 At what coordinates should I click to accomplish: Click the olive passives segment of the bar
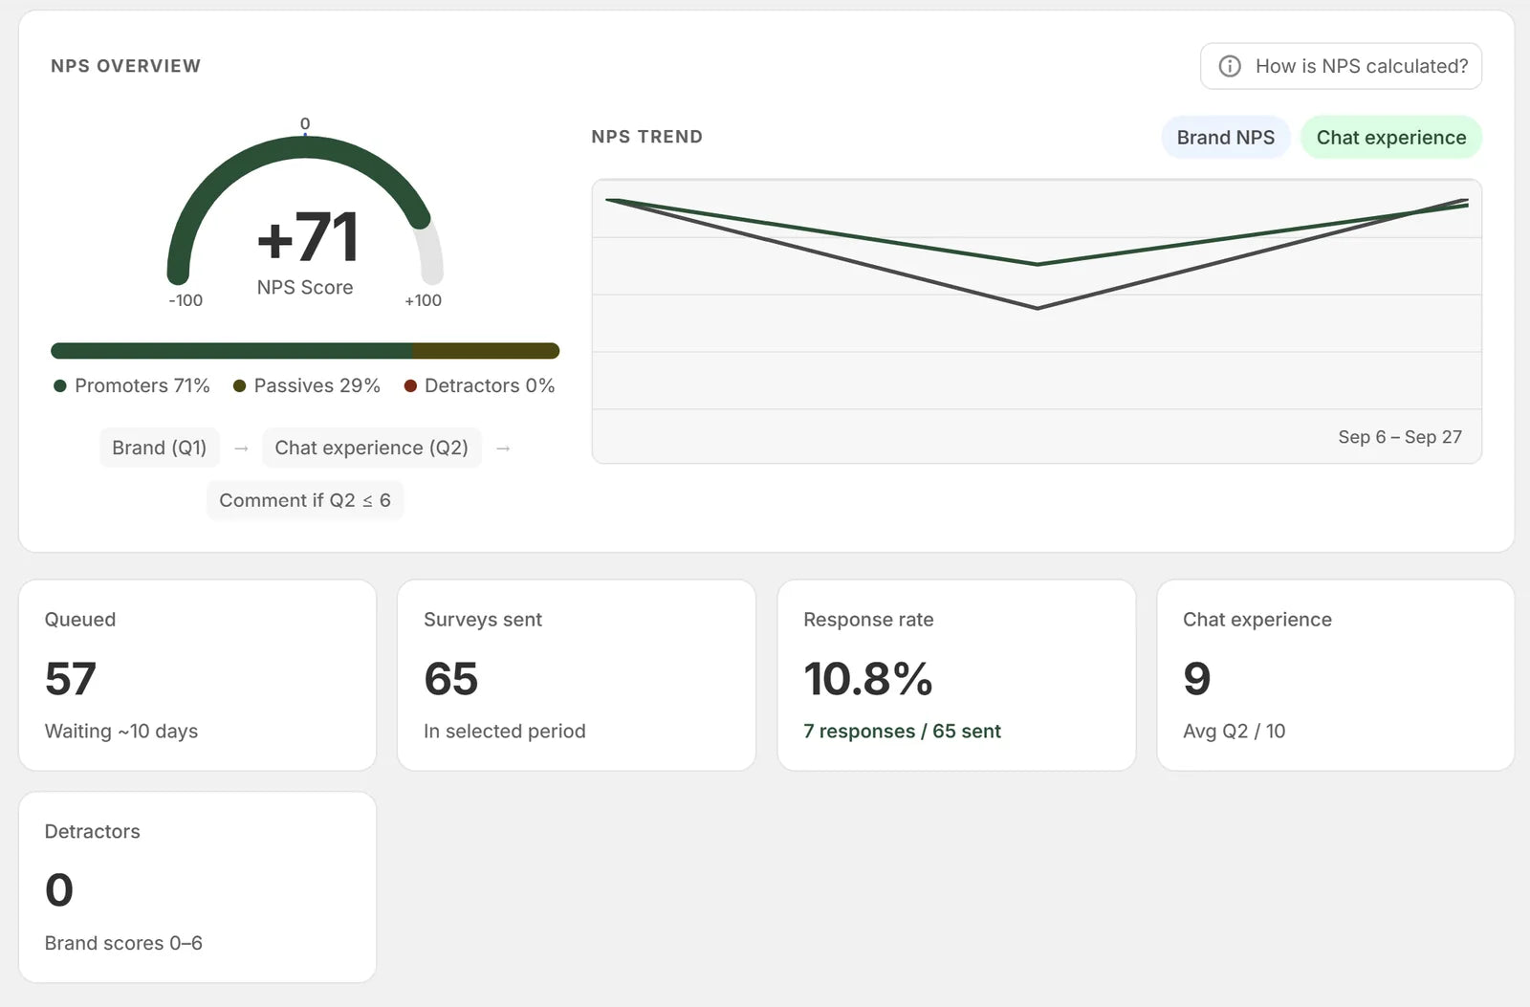pyautogui.click(x=486, y=351)
